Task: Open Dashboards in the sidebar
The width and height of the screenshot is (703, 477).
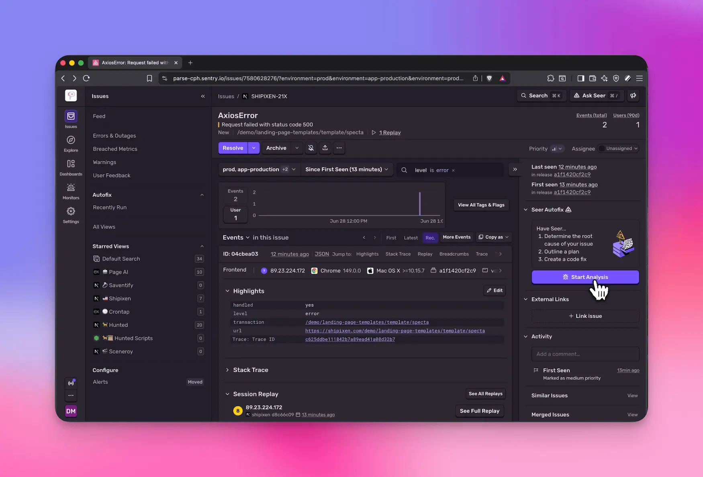Action: [x=71, y=164]
